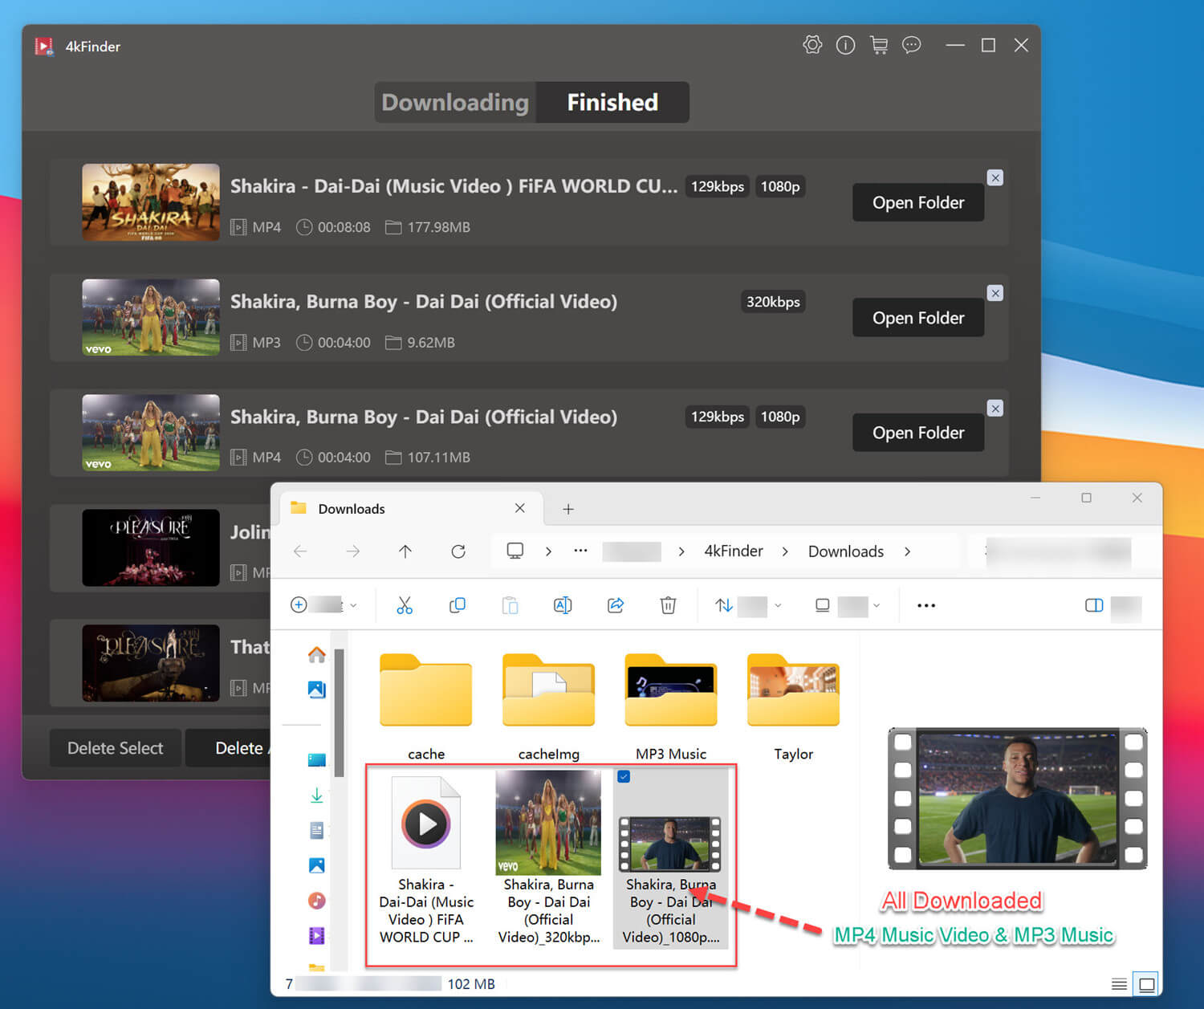Screen dimensions: 1204x1009
Task: Open Gallery in Explorer sidebar
Action: click(x=317, y=690)
